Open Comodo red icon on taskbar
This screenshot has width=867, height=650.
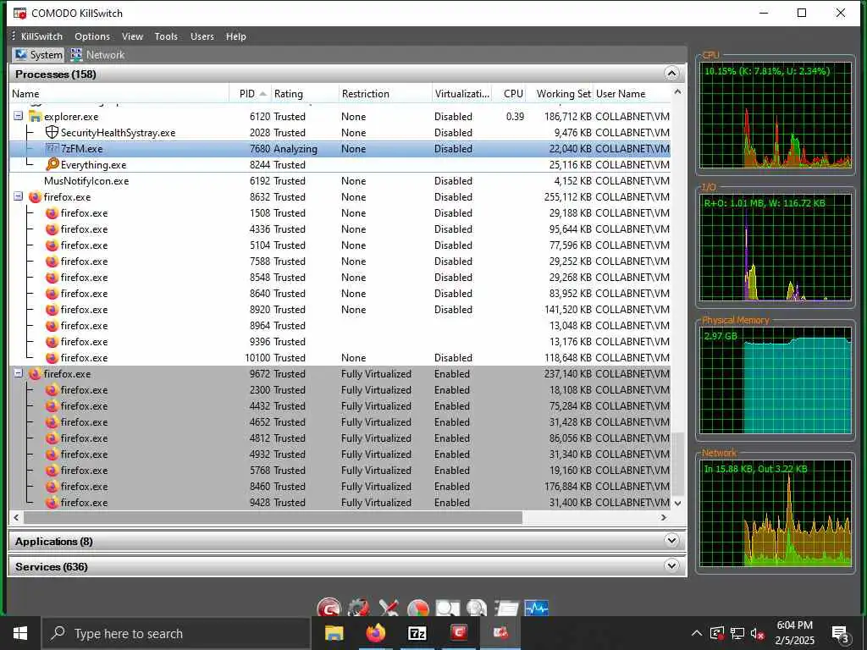458,633
